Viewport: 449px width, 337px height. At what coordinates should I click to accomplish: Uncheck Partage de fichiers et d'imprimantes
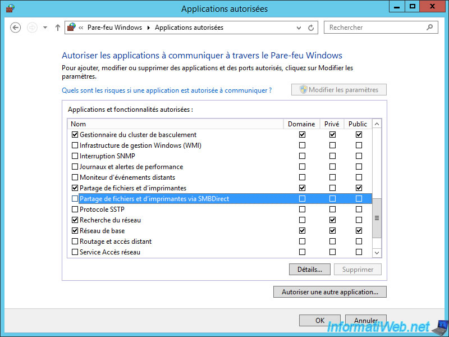click(75, 188)
